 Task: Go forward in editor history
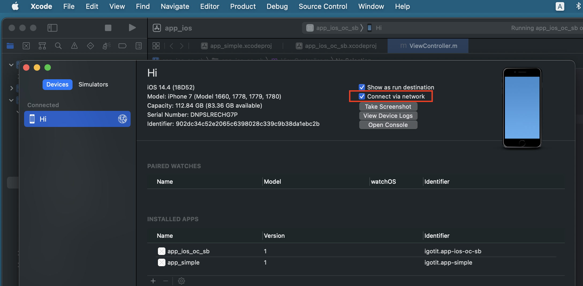tap(182, 46)
